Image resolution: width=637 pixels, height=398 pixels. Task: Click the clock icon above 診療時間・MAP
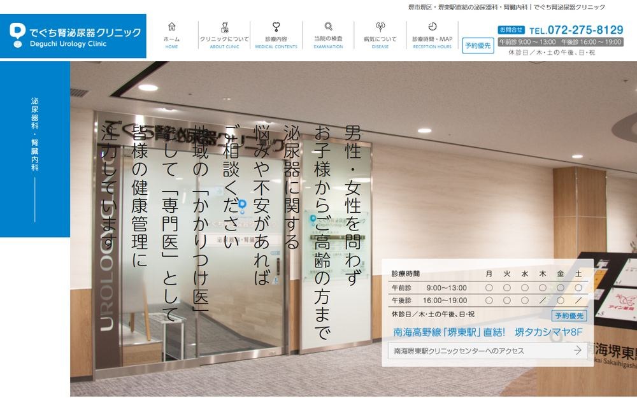(433, 26)
